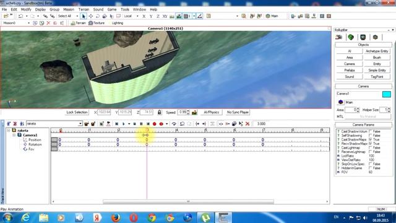This screenshot has width=396, height=223.
Task: Open the Sound menu
Action: tap(98, 9)
